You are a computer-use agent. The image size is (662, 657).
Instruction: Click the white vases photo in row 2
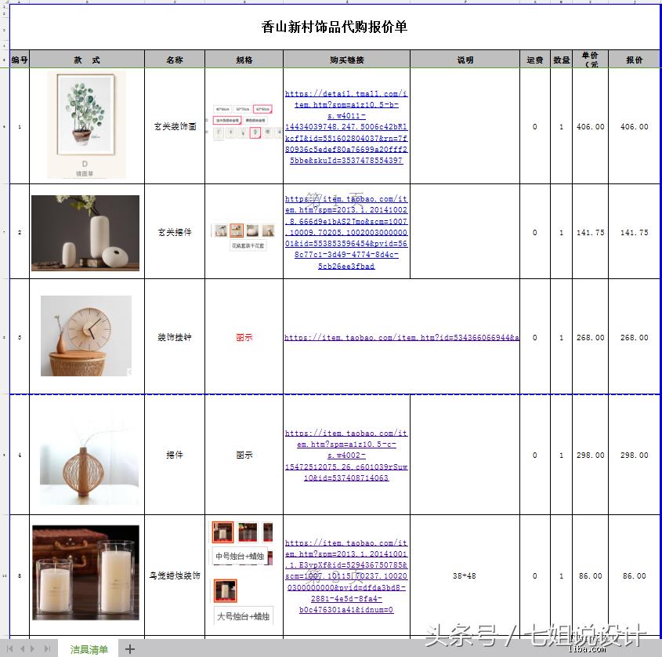[x=86, y=232]
